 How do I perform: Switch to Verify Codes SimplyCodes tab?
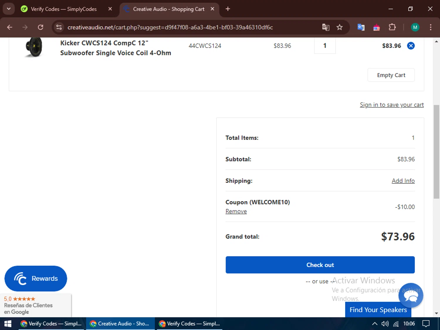coord(64,9)
